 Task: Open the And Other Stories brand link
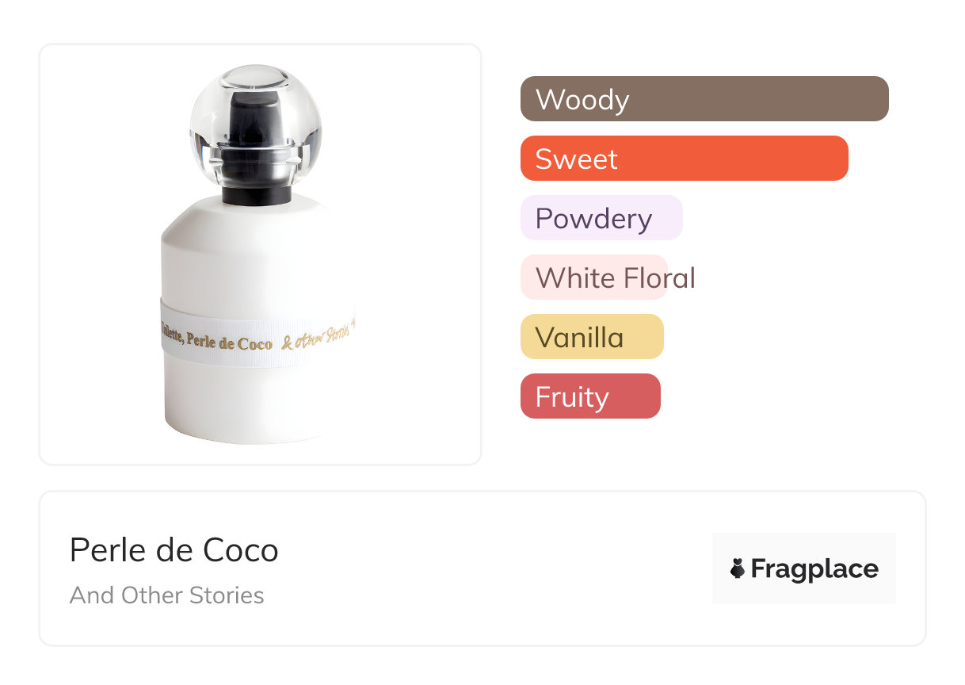(x=166, y=595)
